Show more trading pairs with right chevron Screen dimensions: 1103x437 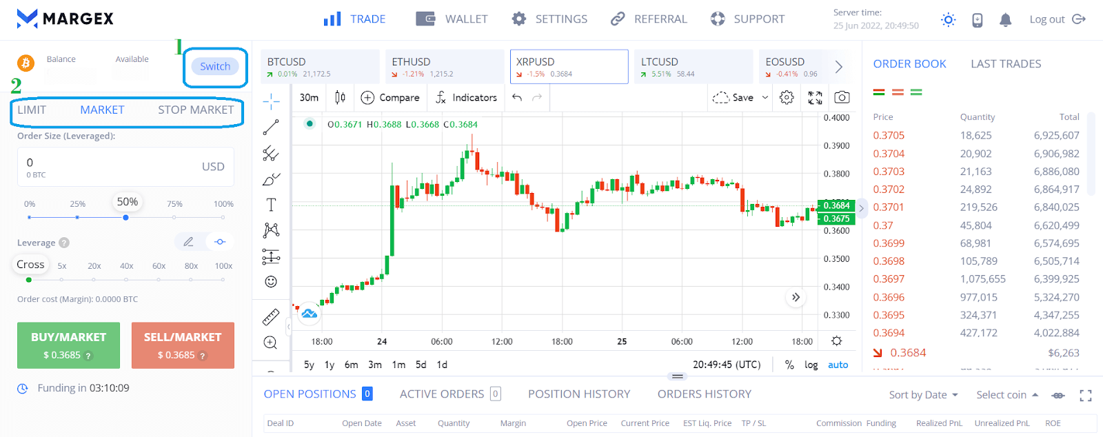pos(839,67)
